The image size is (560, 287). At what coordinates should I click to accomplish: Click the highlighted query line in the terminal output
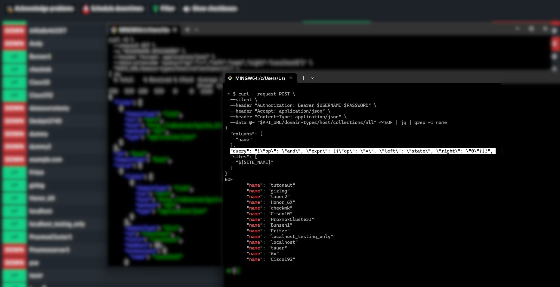point(362,151)
